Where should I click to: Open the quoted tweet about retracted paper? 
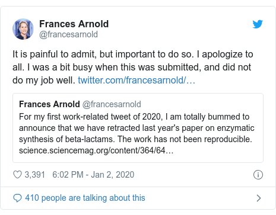tap(138, 128)
